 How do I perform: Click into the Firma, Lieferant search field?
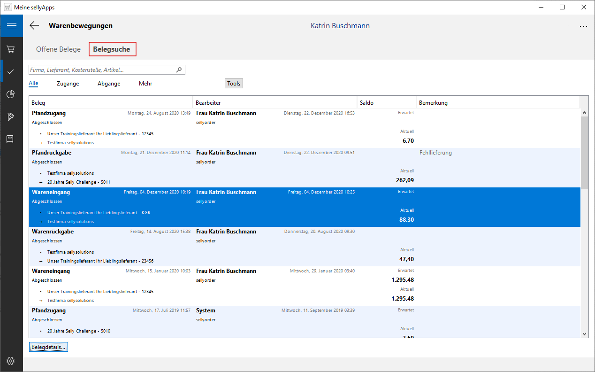pyautogui.click(x=101, y=70)
